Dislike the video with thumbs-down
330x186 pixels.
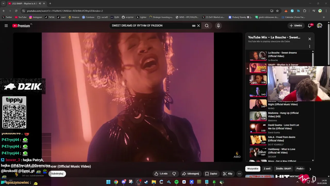174,174
